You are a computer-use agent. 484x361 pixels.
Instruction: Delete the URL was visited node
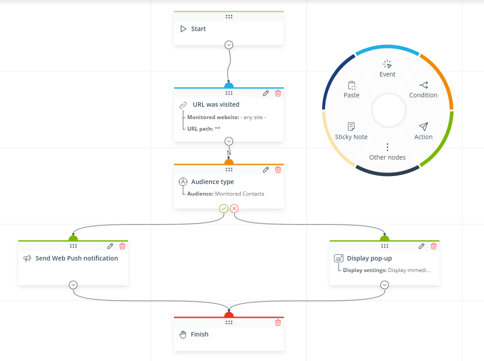(x=278, y=93)
